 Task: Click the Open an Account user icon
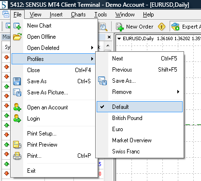click(17, 107)
